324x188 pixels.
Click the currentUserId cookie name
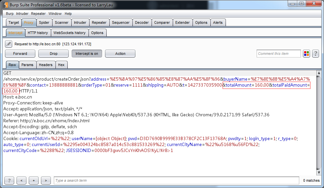tap(46, 144)
